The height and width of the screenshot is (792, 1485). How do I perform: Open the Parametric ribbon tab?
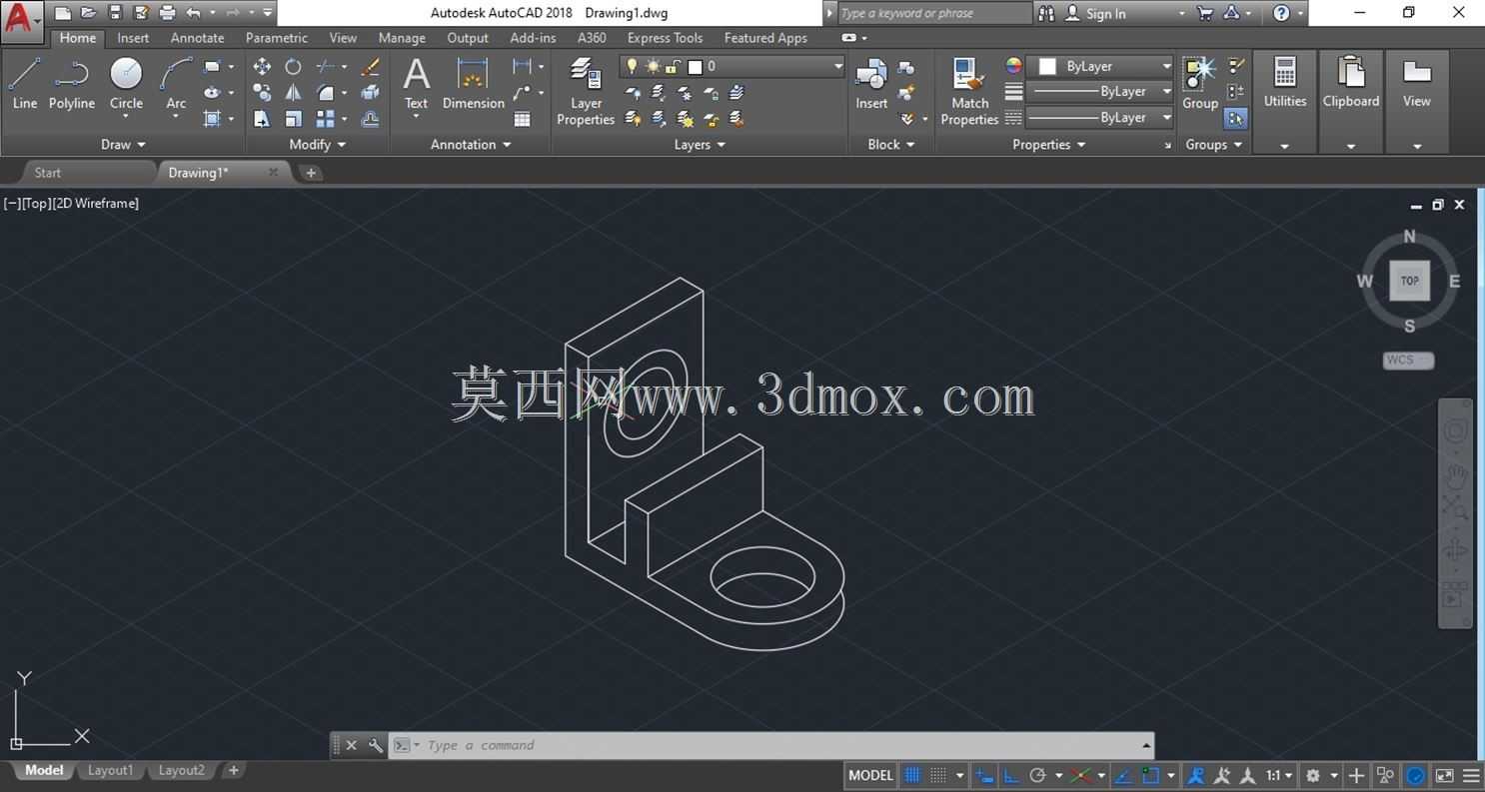point(277,38)
